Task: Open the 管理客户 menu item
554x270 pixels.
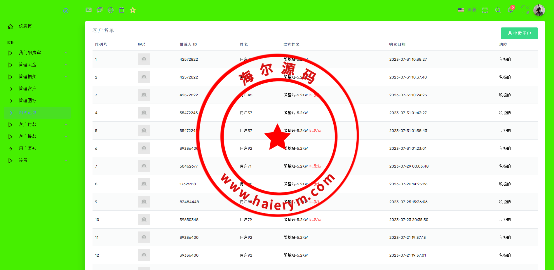Action: pos(37,89)
